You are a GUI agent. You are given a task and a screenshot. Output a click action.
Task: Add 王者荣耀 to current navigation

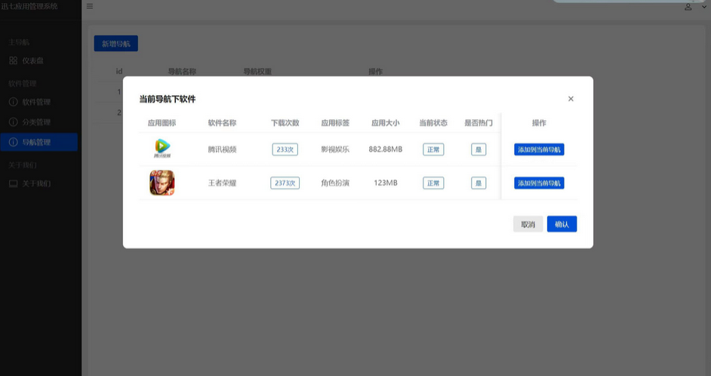[x=539, y=183]
